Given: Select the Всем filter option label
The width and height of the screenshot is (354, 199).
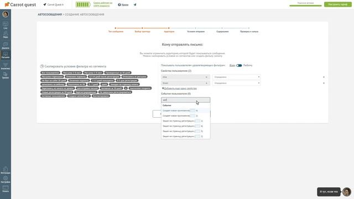Looking at the screenshot, I should pyautogui.click(x=232, y=65).
